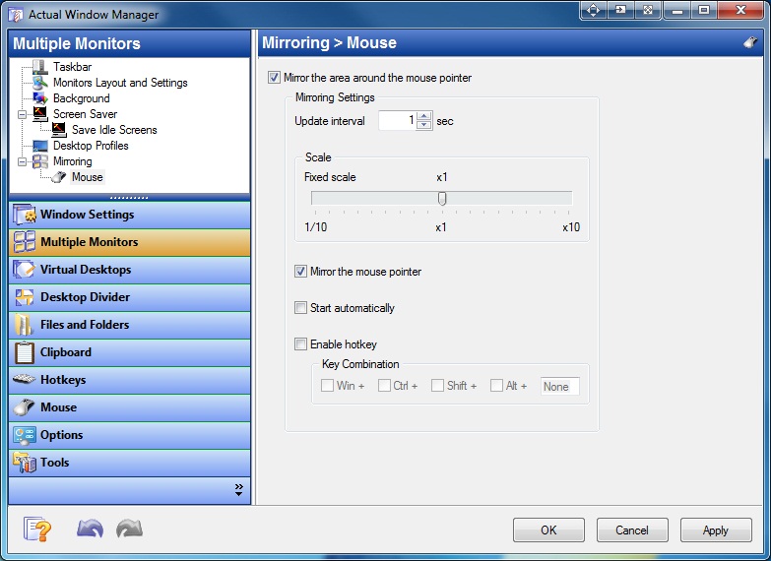Click the second extra title bar button
Viewport: 771px width, 561px height.
620,10
